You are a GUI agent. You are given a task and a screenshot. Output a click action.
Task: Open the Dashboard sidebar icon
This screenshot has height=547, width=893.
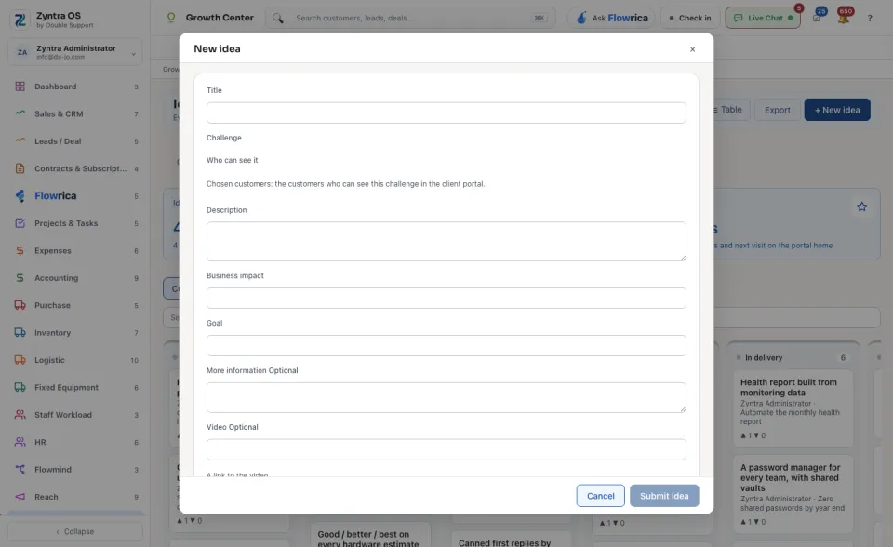pyautogui.click(x=20, y=87)
